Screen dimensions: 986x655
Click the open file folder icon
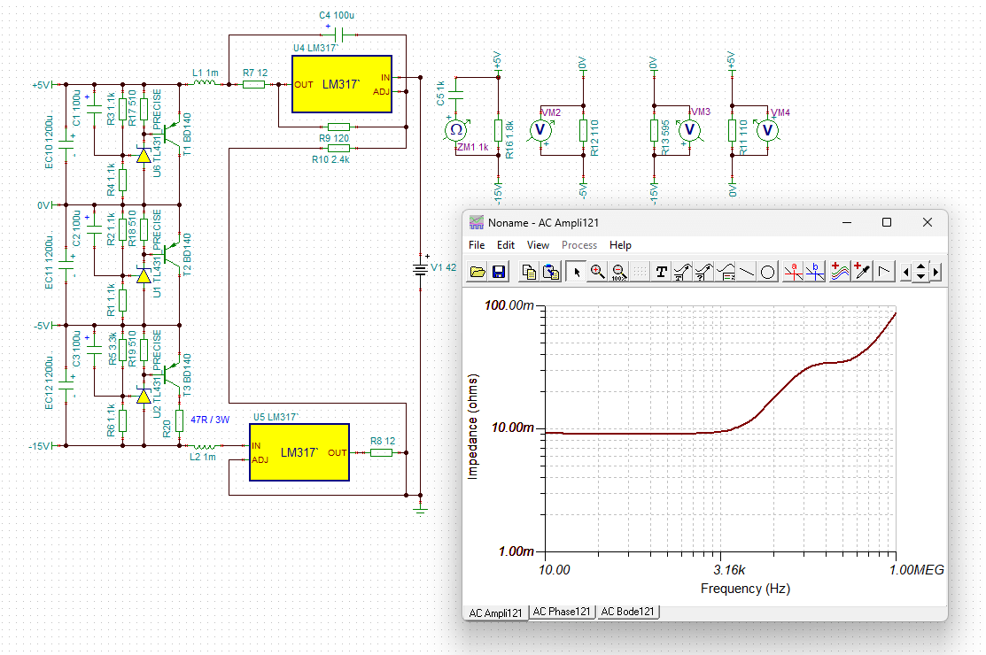pos(477,272)
